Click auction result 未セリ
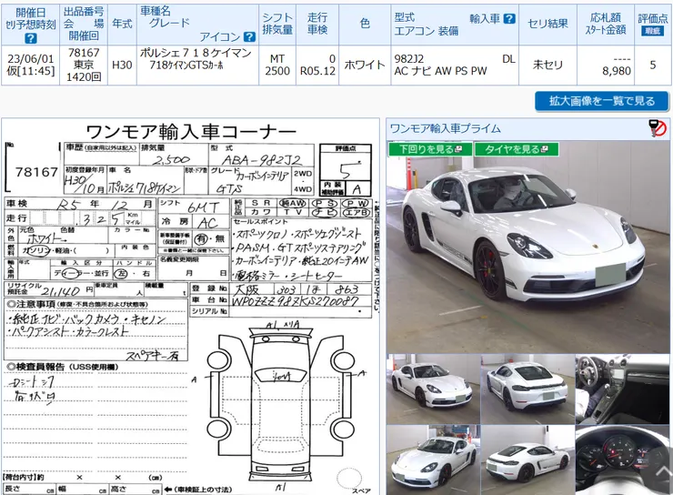The image size is (673, 495). coord(547,65)
